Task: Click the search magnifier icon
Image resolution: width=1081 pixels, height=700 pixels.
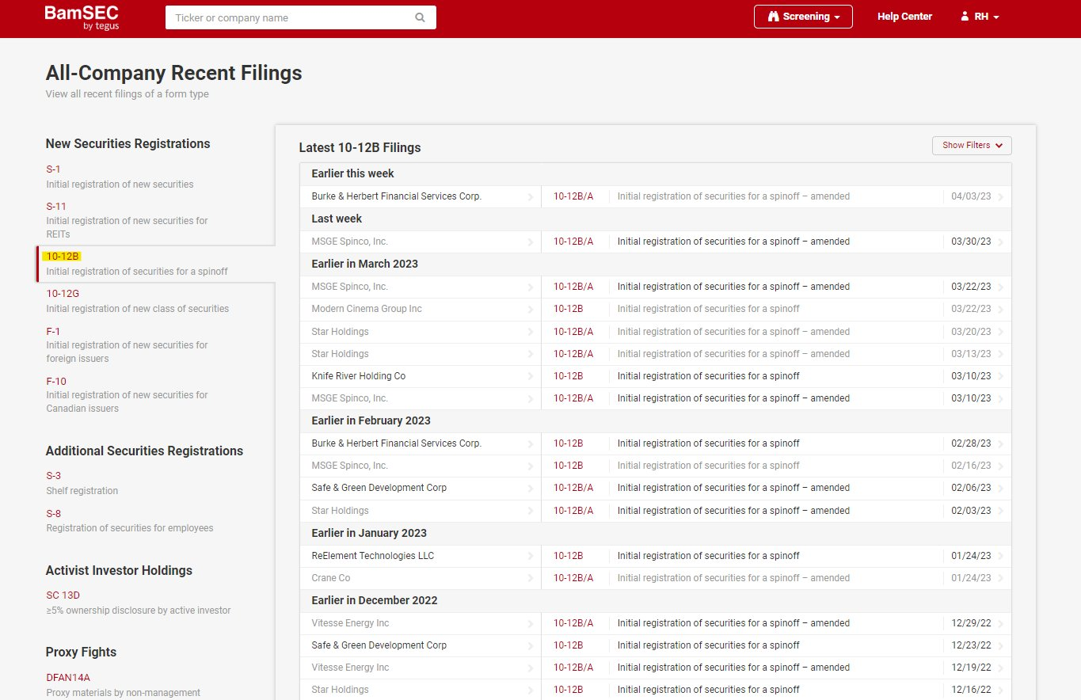Action: (420, 17)
